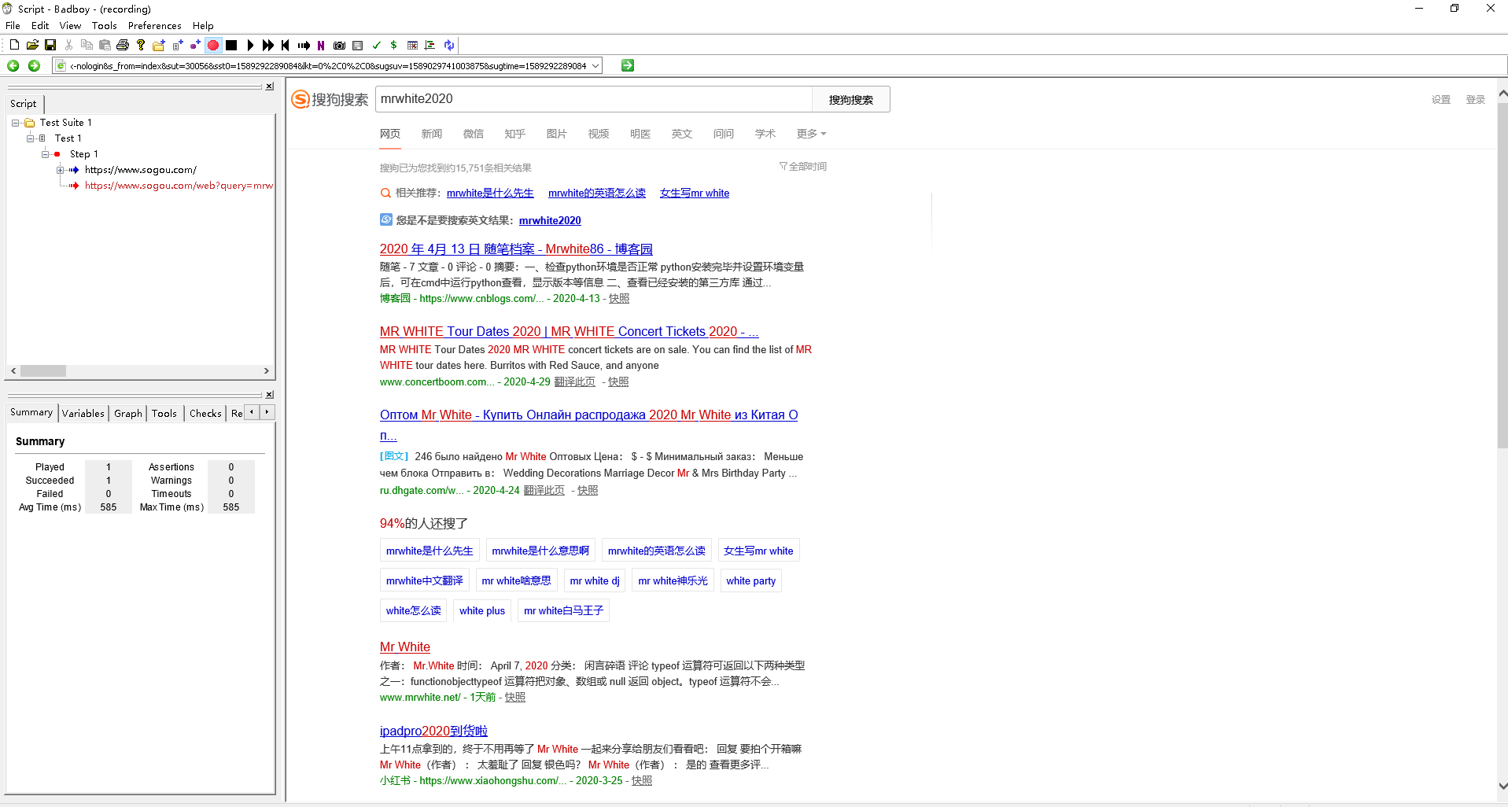Switch to the Checks tab
Screen dimensions: 1508x807
pyautogui.click(x=205, y=413)
